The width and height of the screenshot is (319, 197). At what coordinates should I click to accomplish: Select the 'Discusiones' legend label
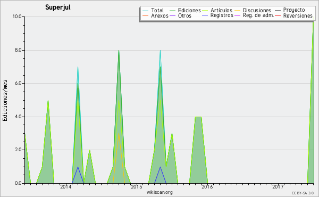(257, 10)
